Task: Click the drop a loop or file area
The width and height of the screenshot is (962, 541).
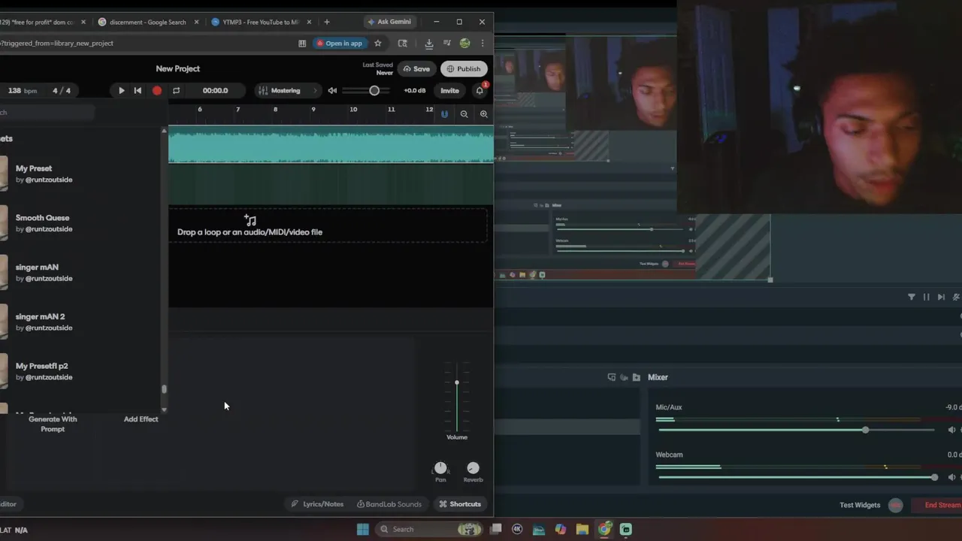Action: click(x=328, y=225)
